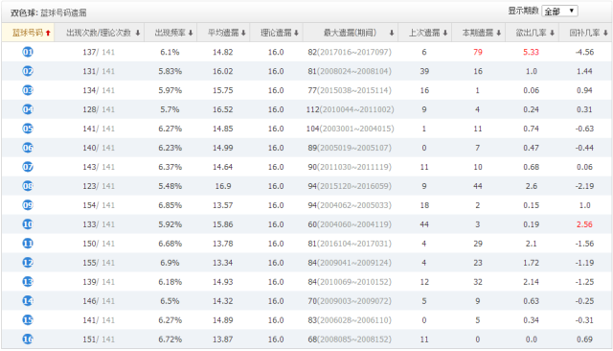The width and height of the screenshot is (613, 351).
Task: Click occurrence count 155/ 141
Action: coord(99,263)
